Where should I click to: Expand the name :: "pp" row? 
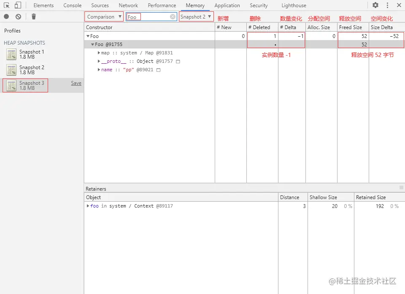tap(99, 70)
